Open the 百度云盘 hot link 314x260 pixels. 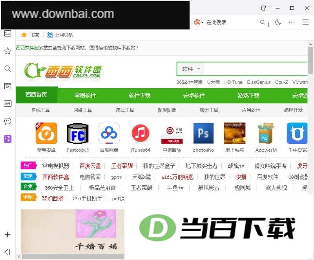[90, 166]
